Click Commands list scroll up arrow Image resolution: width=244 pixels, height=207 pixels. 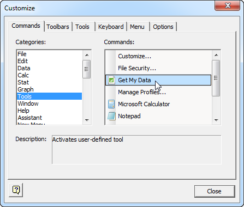(216, 55)
